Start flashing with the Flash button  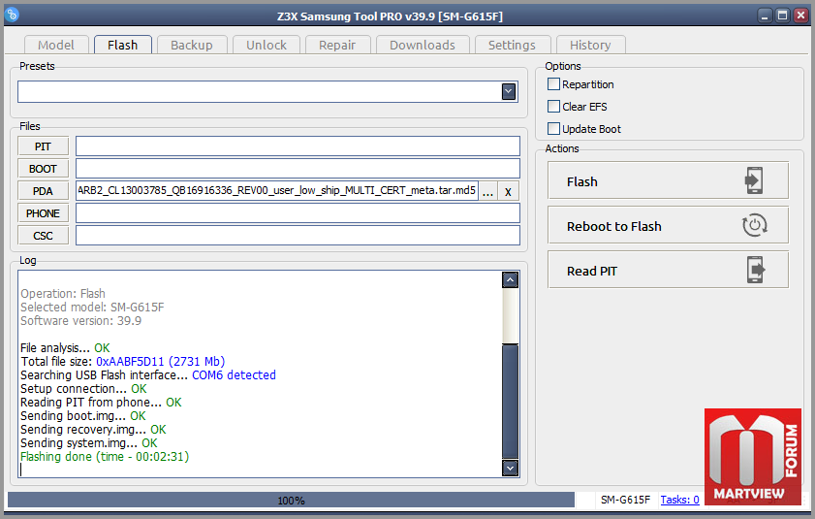[x=668, y=180]
